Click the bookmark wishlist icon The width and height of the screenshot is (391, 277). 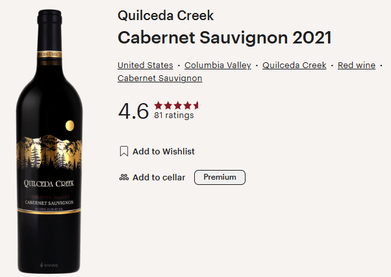124,151
